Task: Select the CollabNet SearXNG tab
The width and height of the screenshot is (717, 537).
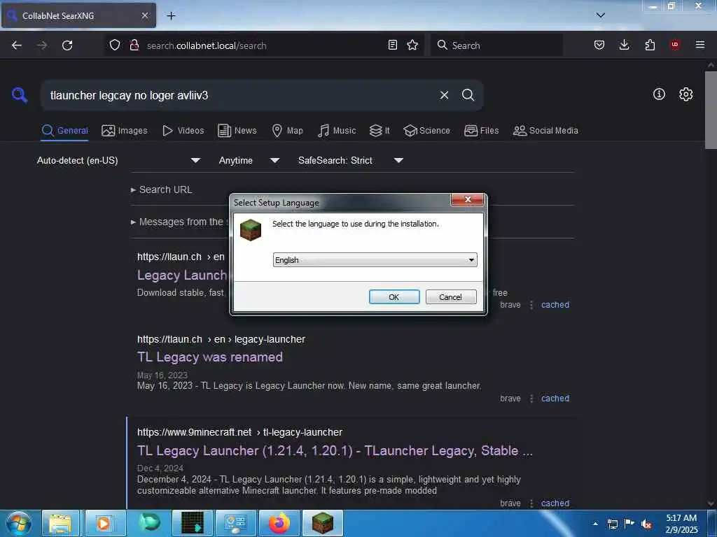Action: click(78, 15)
